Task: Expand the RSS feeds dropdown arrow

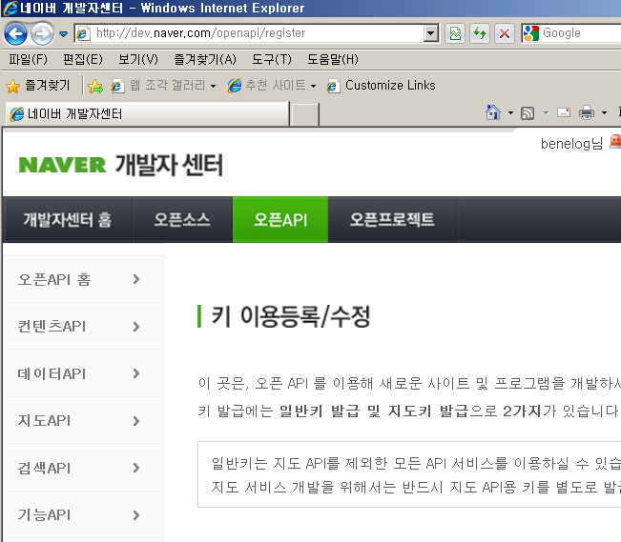Action: [547, 113]
